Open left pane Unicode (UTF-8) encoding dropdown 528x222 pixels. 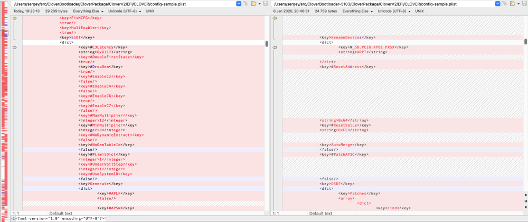(125, 11)
